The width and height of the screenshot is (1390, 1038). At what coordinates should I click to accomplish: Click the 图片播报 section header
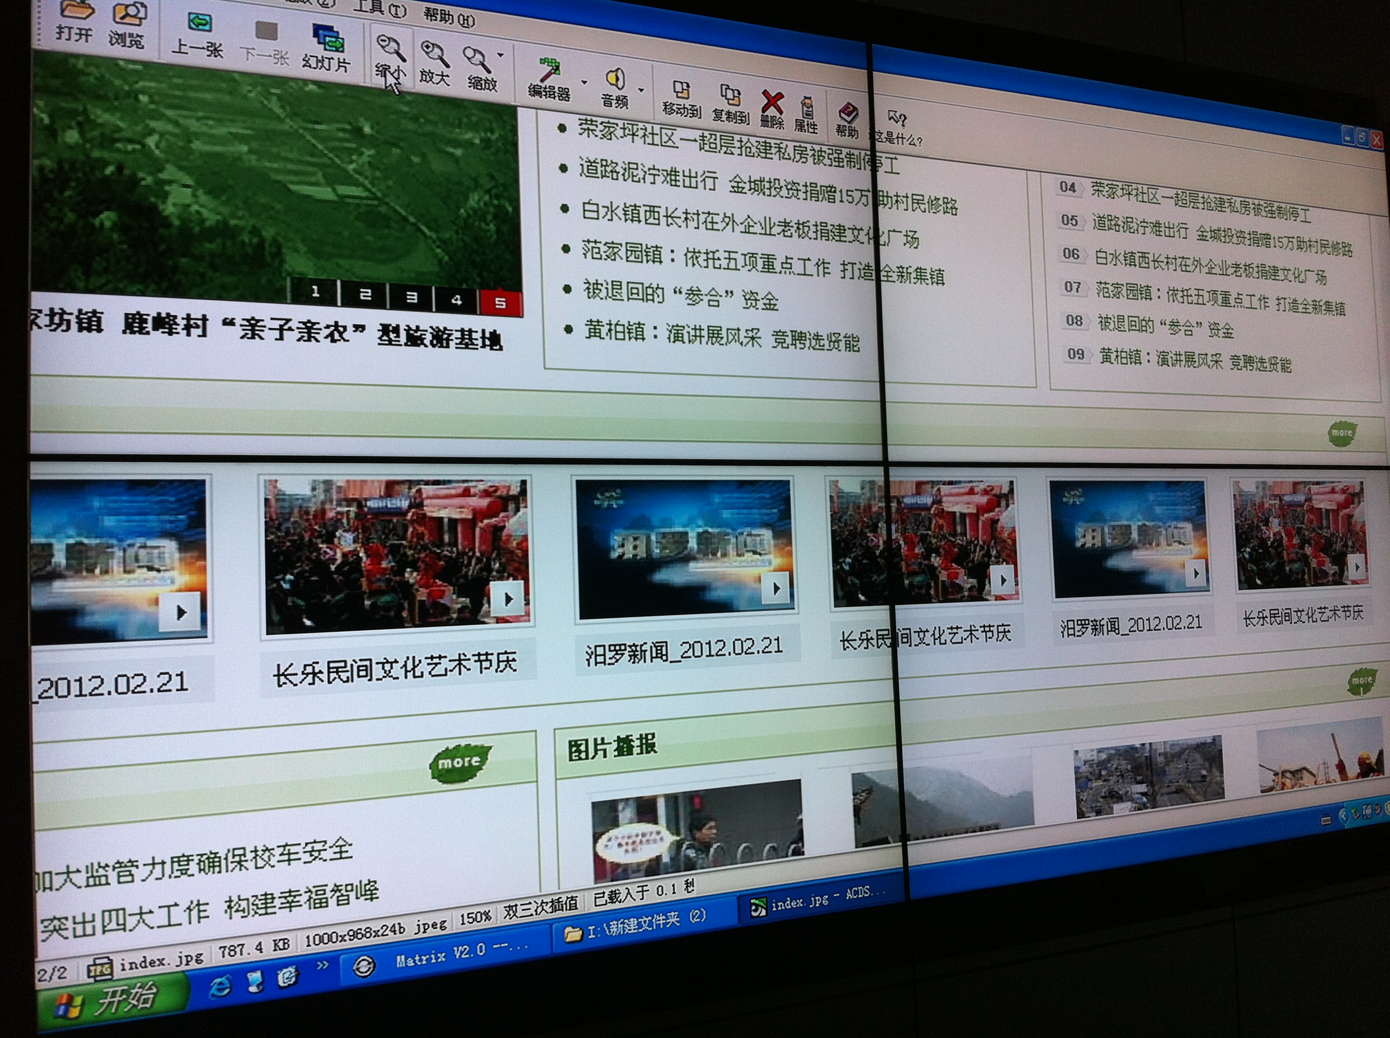(x=612, y=748)
